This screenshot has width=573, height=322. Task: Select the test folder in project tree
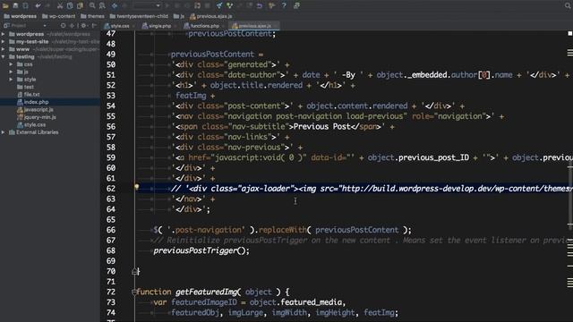click(x=25, y=87)
